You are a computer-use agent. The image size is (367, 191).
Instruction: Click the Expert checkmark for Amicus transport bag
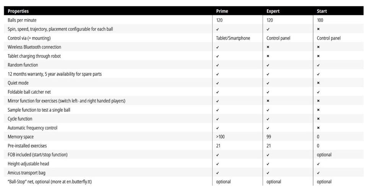click(268, 173)
